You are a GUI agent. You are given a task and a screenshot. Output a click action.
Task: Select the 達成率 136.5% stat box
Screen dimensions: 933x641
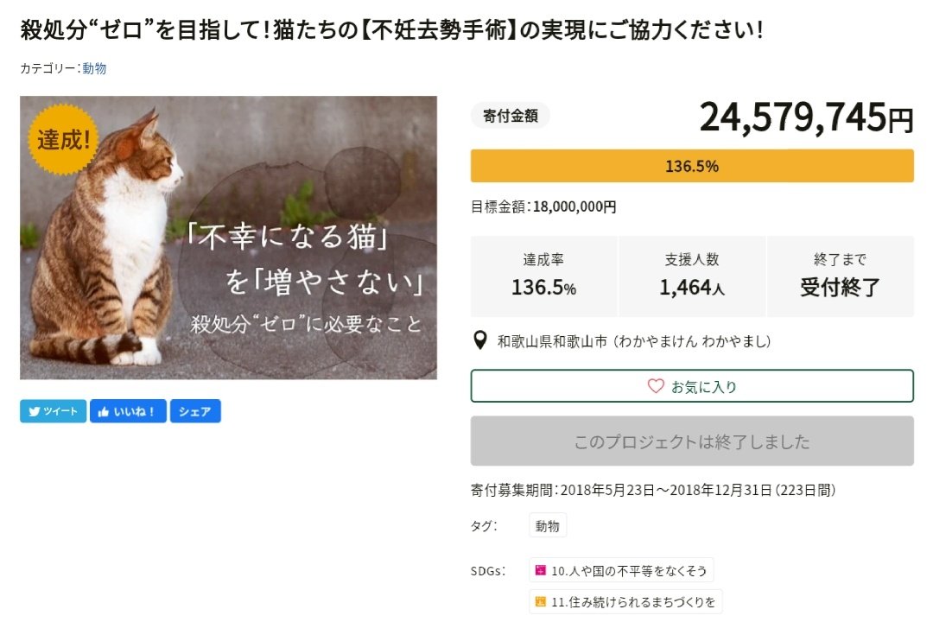[x=543, y=276]
